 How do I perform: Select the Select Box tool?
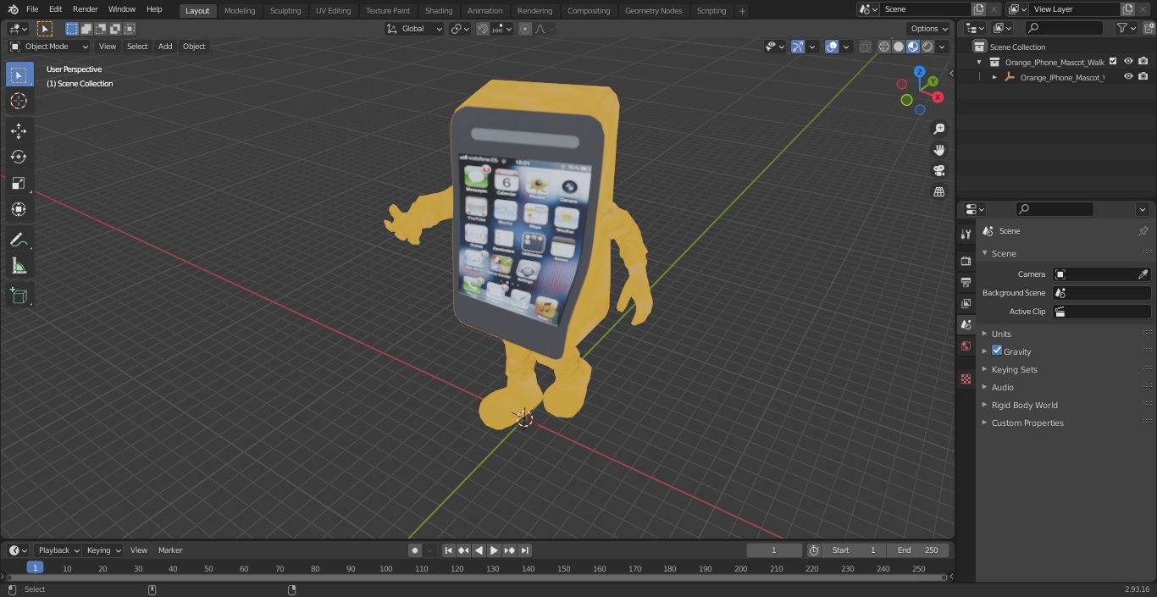[19, 75]
